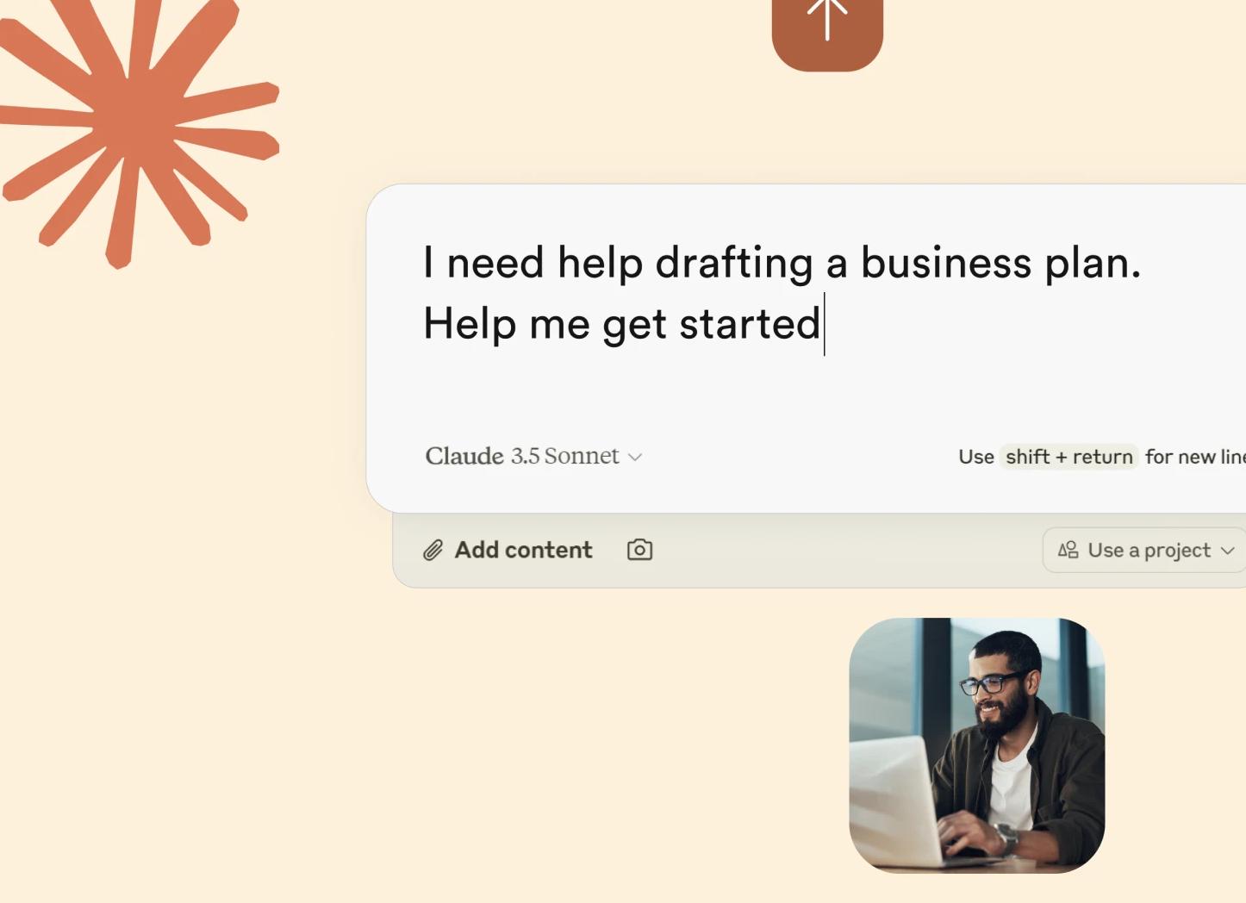Click the photo of man with laptop
Image resolution: width=1246 pixels, height=903 pixels.
point(977,745)
